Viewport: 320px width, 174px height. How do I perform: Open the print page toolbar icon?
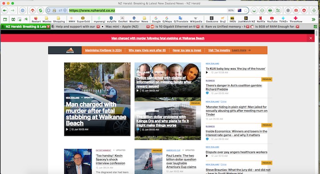coord(270,10)
